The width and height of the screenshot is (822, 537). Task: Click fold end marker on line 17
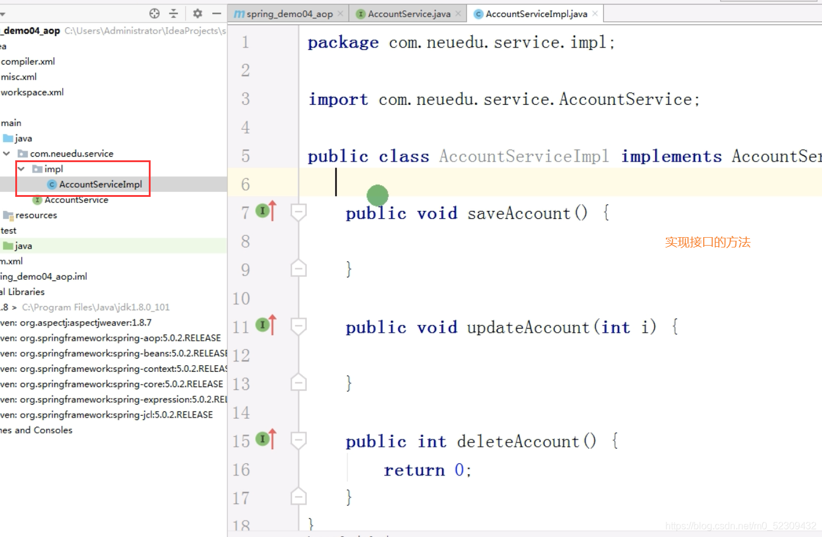tap(298, 496)
